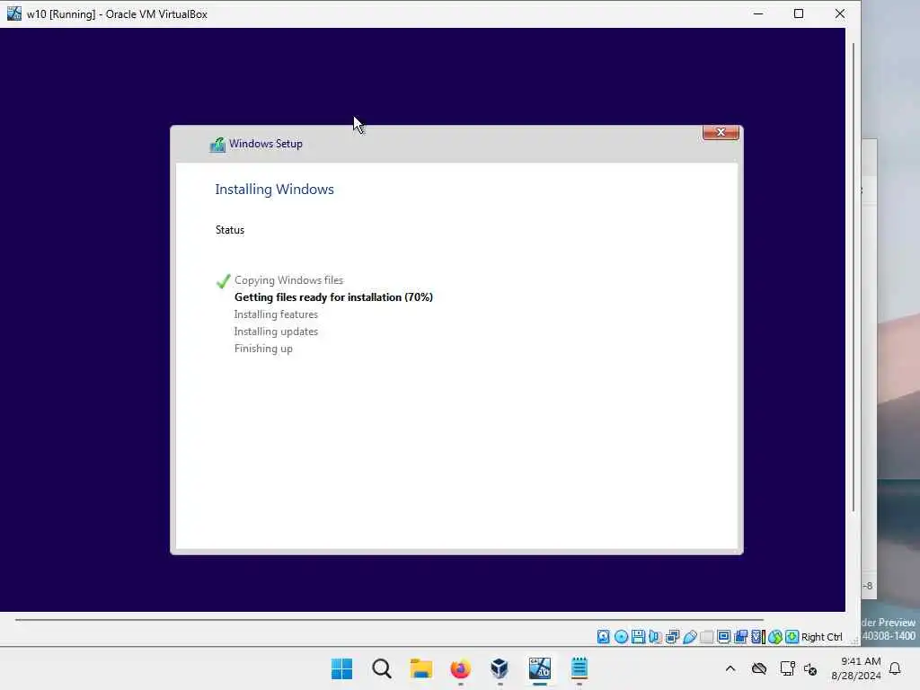Click the keyboard capture green arrow icon
920x690 pixels.
(x=792, y=637)
